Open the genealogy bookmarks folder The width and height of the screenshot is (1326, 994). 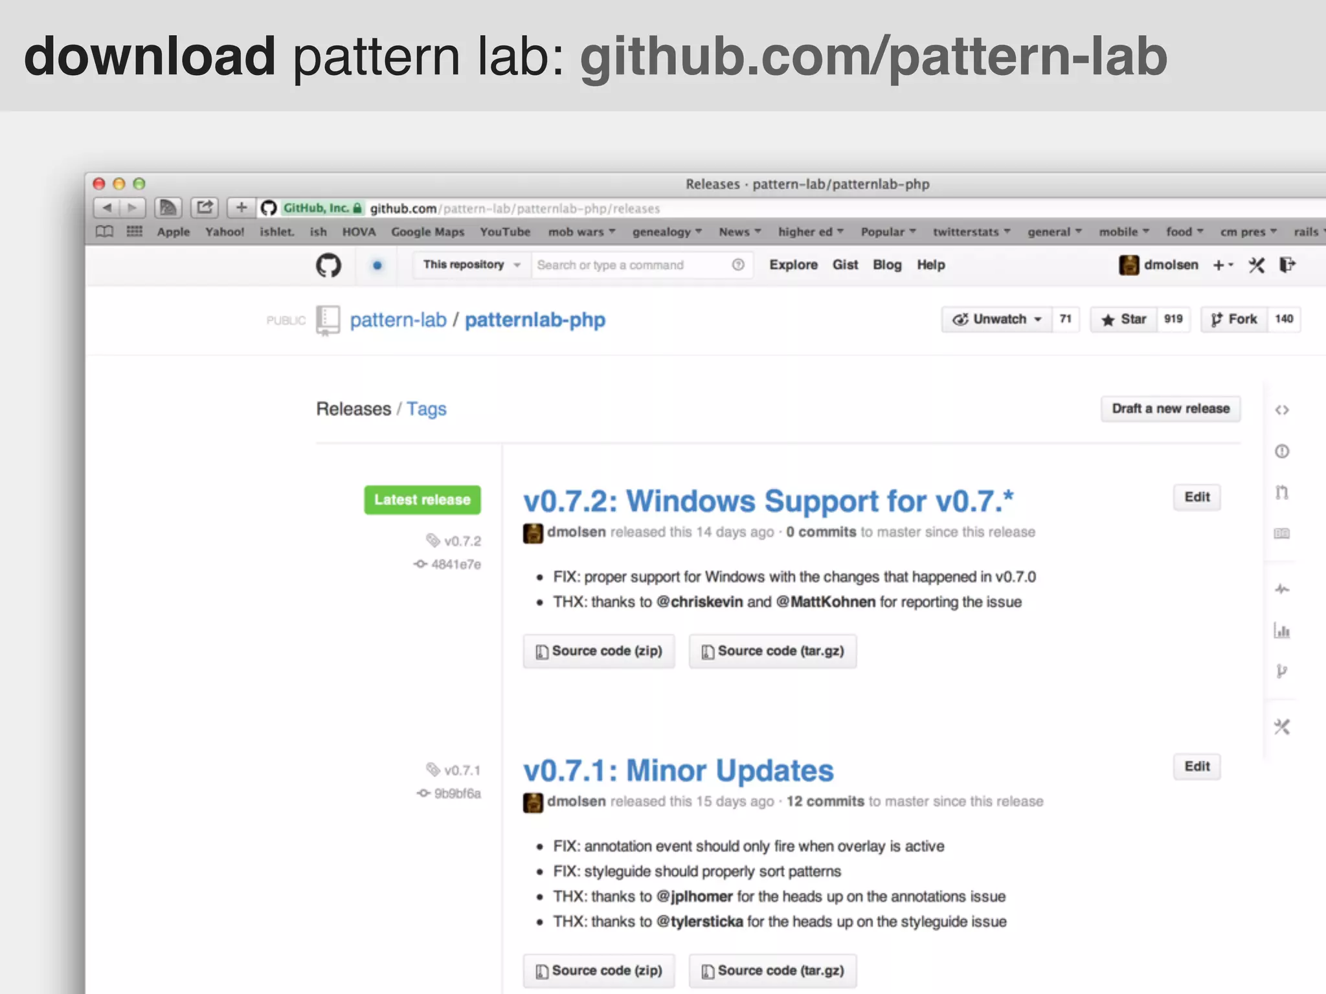point(666,232)
